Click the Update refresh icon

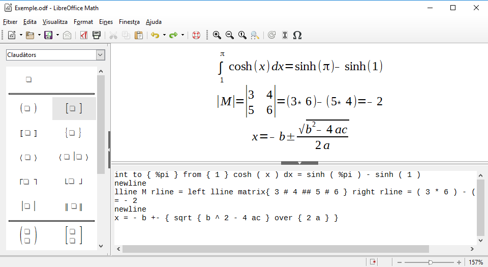271,35
